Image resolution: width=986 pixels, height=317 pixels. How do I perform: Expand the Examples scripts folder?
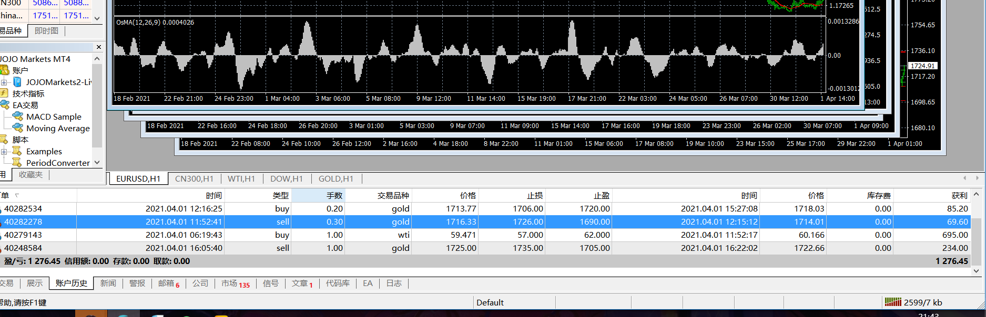4,152
